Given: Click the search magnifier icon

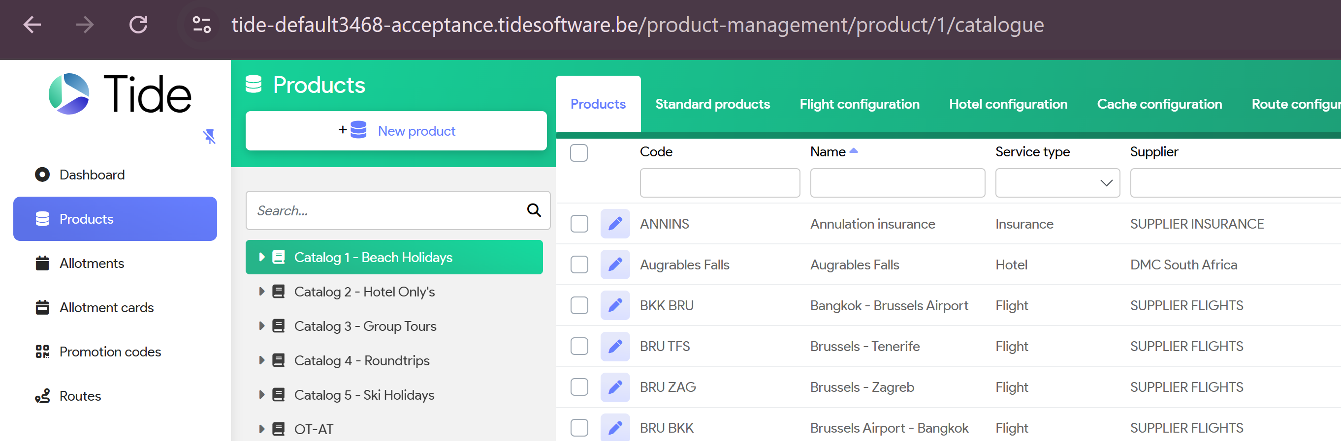Looking at the screenshot, I should tap(534, 210).
